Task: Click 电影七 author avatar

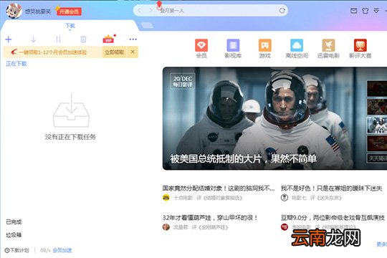Action: point(285,198)
